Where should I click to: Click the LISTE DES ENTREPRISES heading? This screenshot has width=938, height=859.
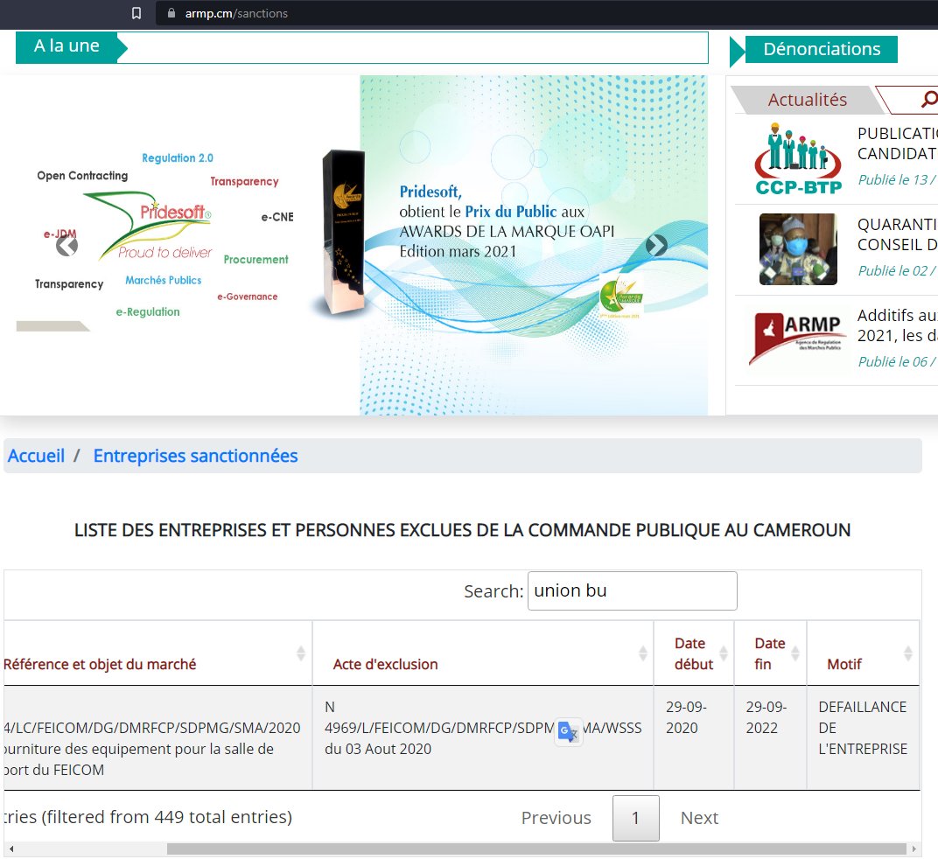tap(462, 530)
